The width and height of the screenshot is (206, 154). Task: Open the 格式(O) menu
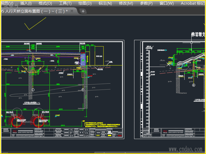(x=45, y=3)
